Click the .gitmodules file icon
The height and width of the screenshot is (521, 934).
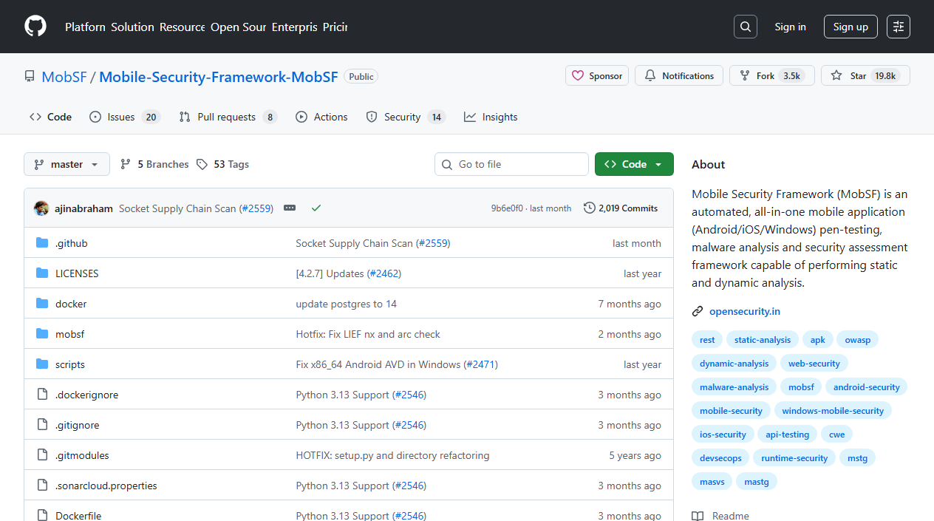click(x=42, y=455)
